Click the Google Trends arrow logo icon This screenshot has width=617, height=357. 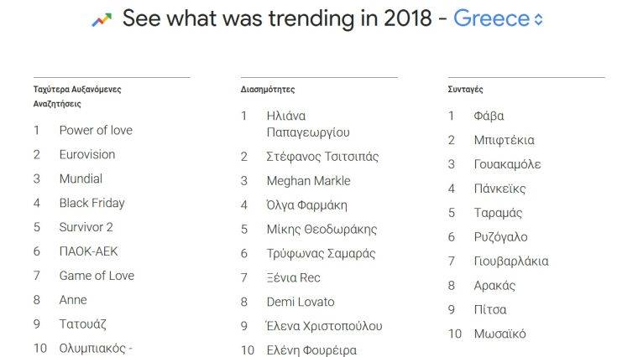click(102, 19)
